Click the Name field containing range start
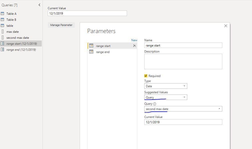The width and height of the screenshot is (252, 149). point(183,45)
